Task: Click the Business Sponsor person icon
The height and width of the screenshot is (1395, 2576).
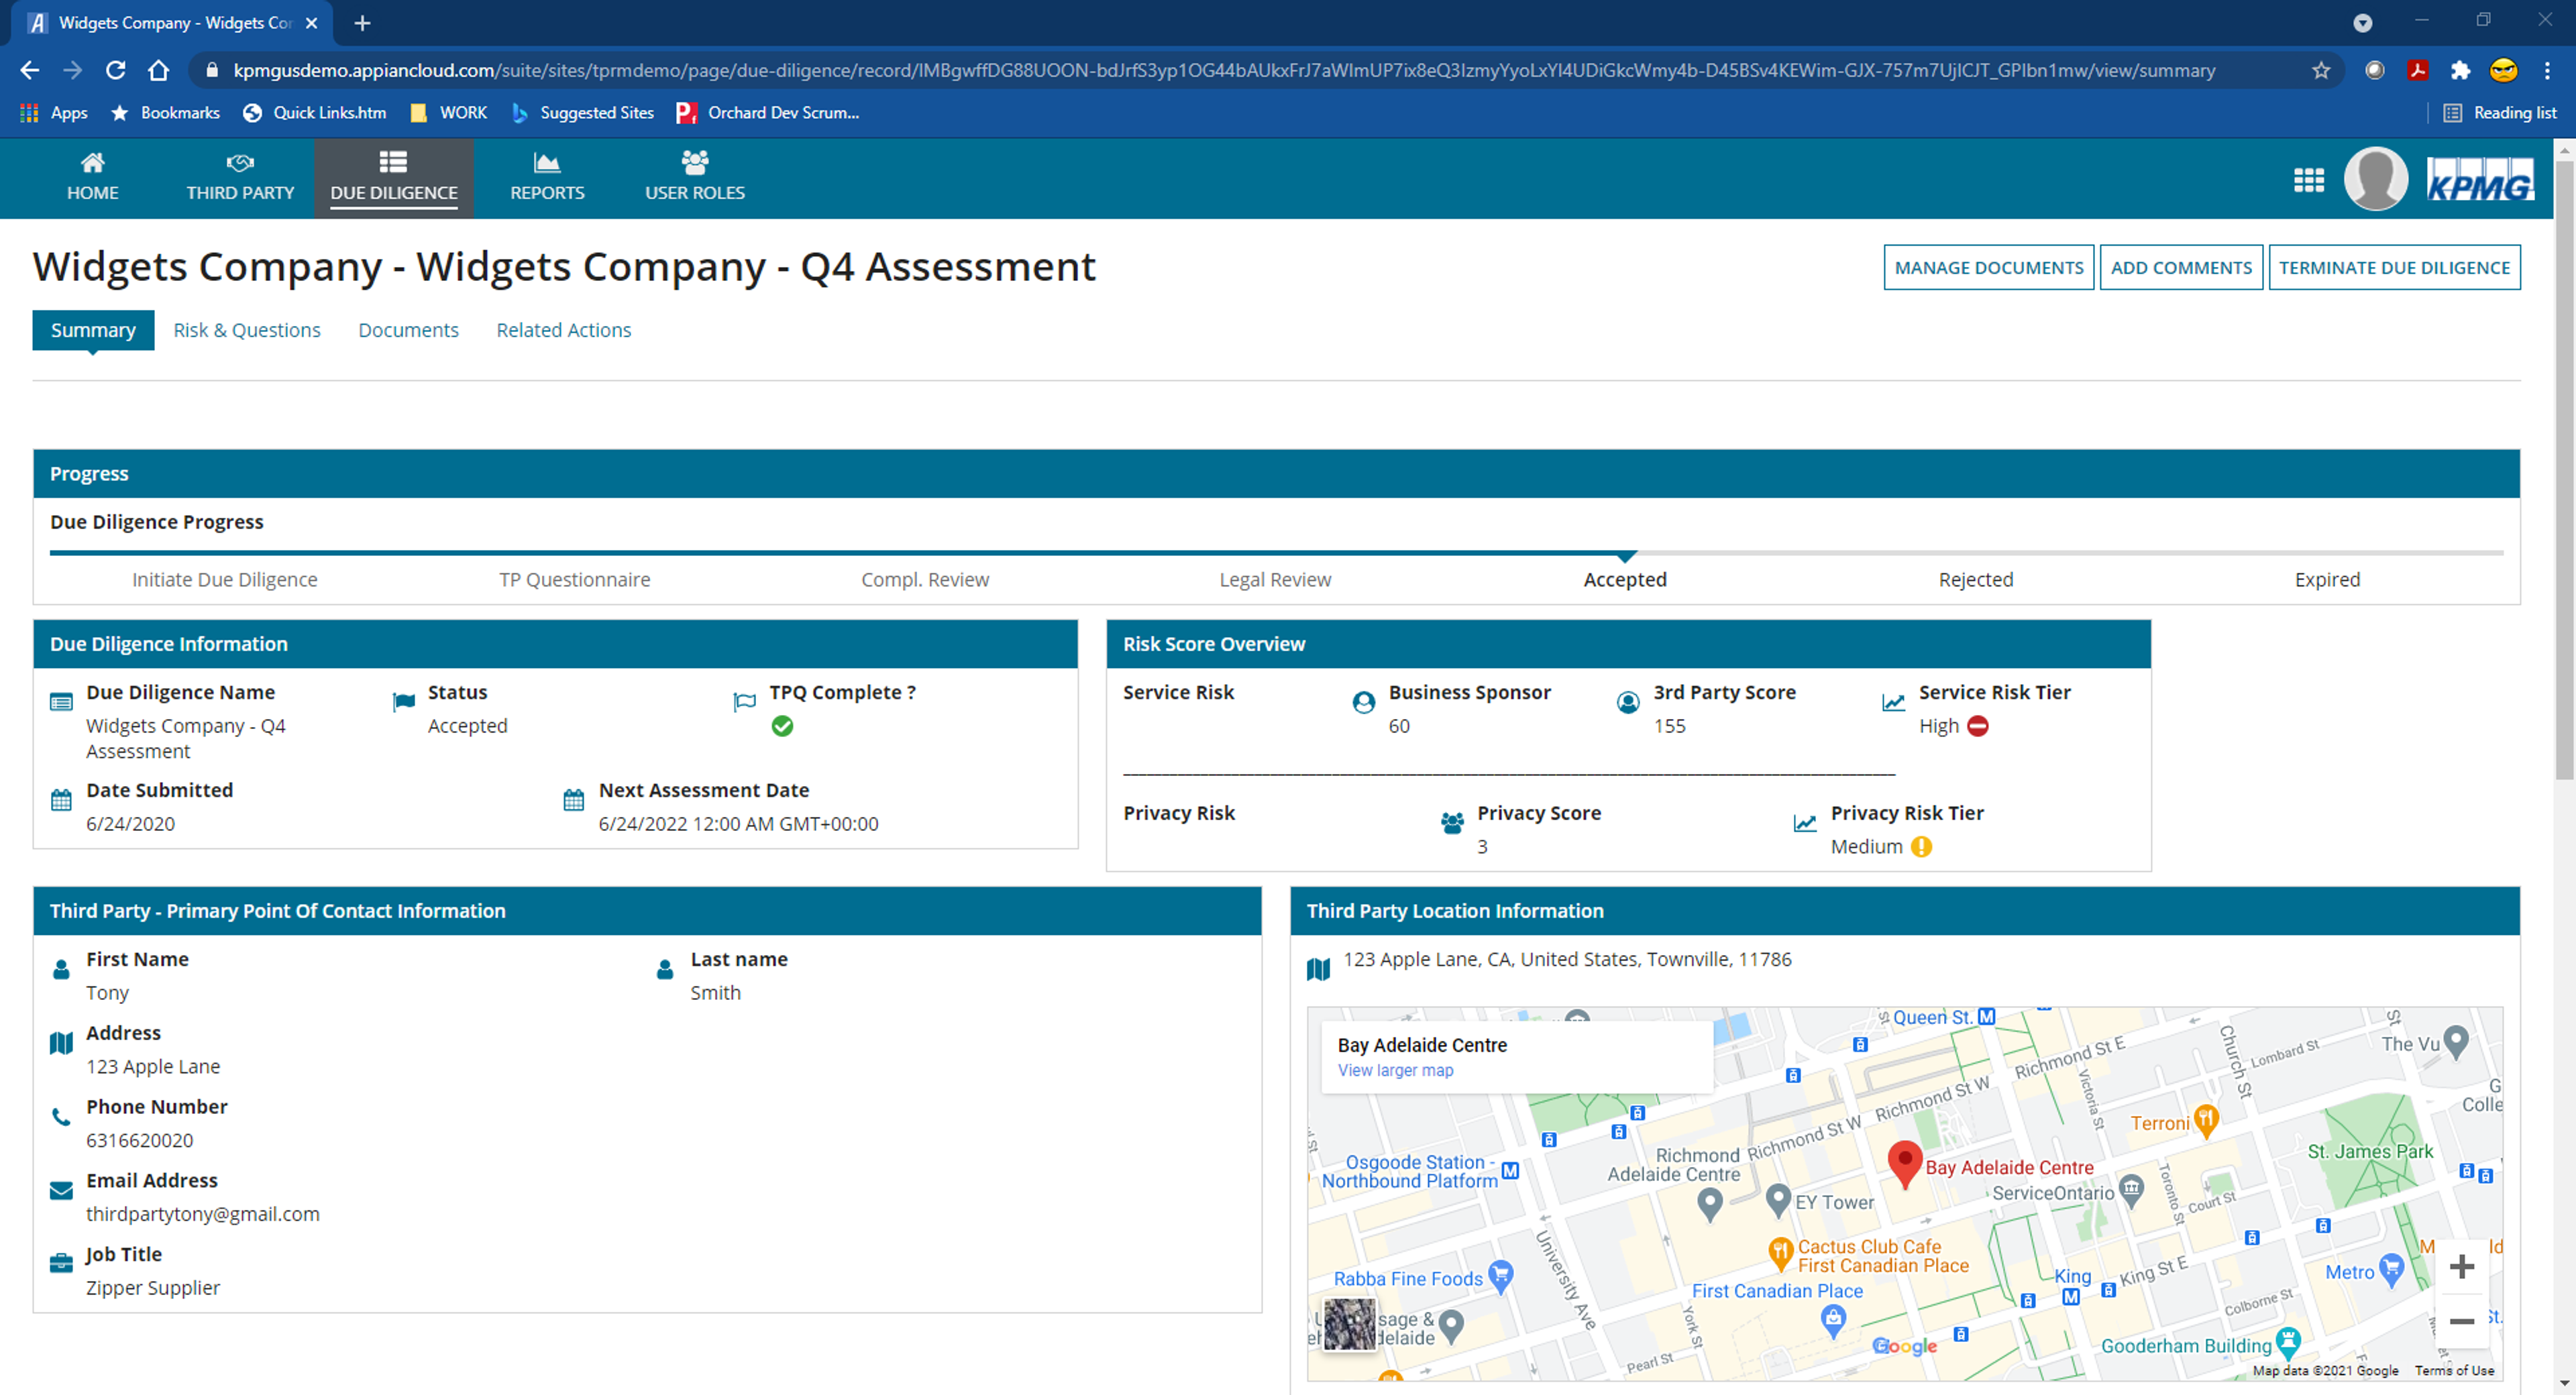Action: pyautogui.click(x=1363, y=703)
